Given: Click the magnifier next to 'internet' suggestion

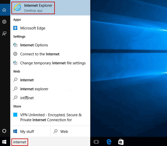Looking at the screenshot, I should 15,80.
